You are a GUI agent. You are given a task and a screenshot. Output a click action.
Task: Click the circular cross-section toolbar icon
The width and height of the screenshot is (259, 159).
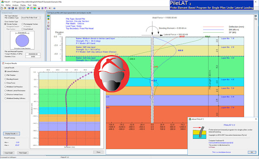tap(31, 8)
